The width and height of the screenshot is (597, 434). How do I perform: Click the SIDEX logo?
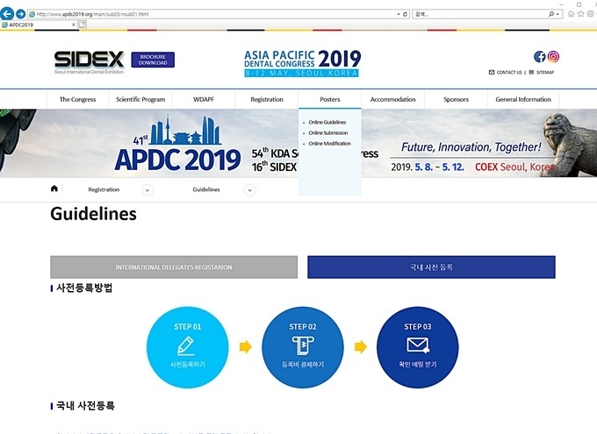click(x=89, y=62)
